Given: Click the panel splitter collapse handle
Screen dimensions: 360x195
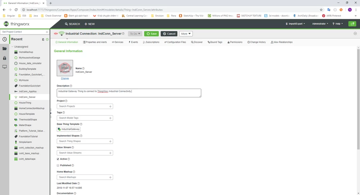Looking at the screenshot, I should pos(51,113).
